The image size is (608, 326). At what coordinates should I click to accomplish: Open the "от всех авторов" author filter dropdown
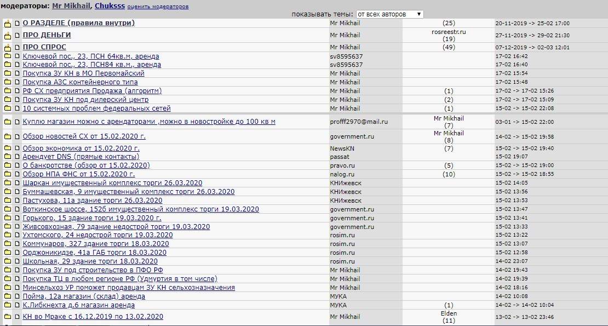click(389, 14)
